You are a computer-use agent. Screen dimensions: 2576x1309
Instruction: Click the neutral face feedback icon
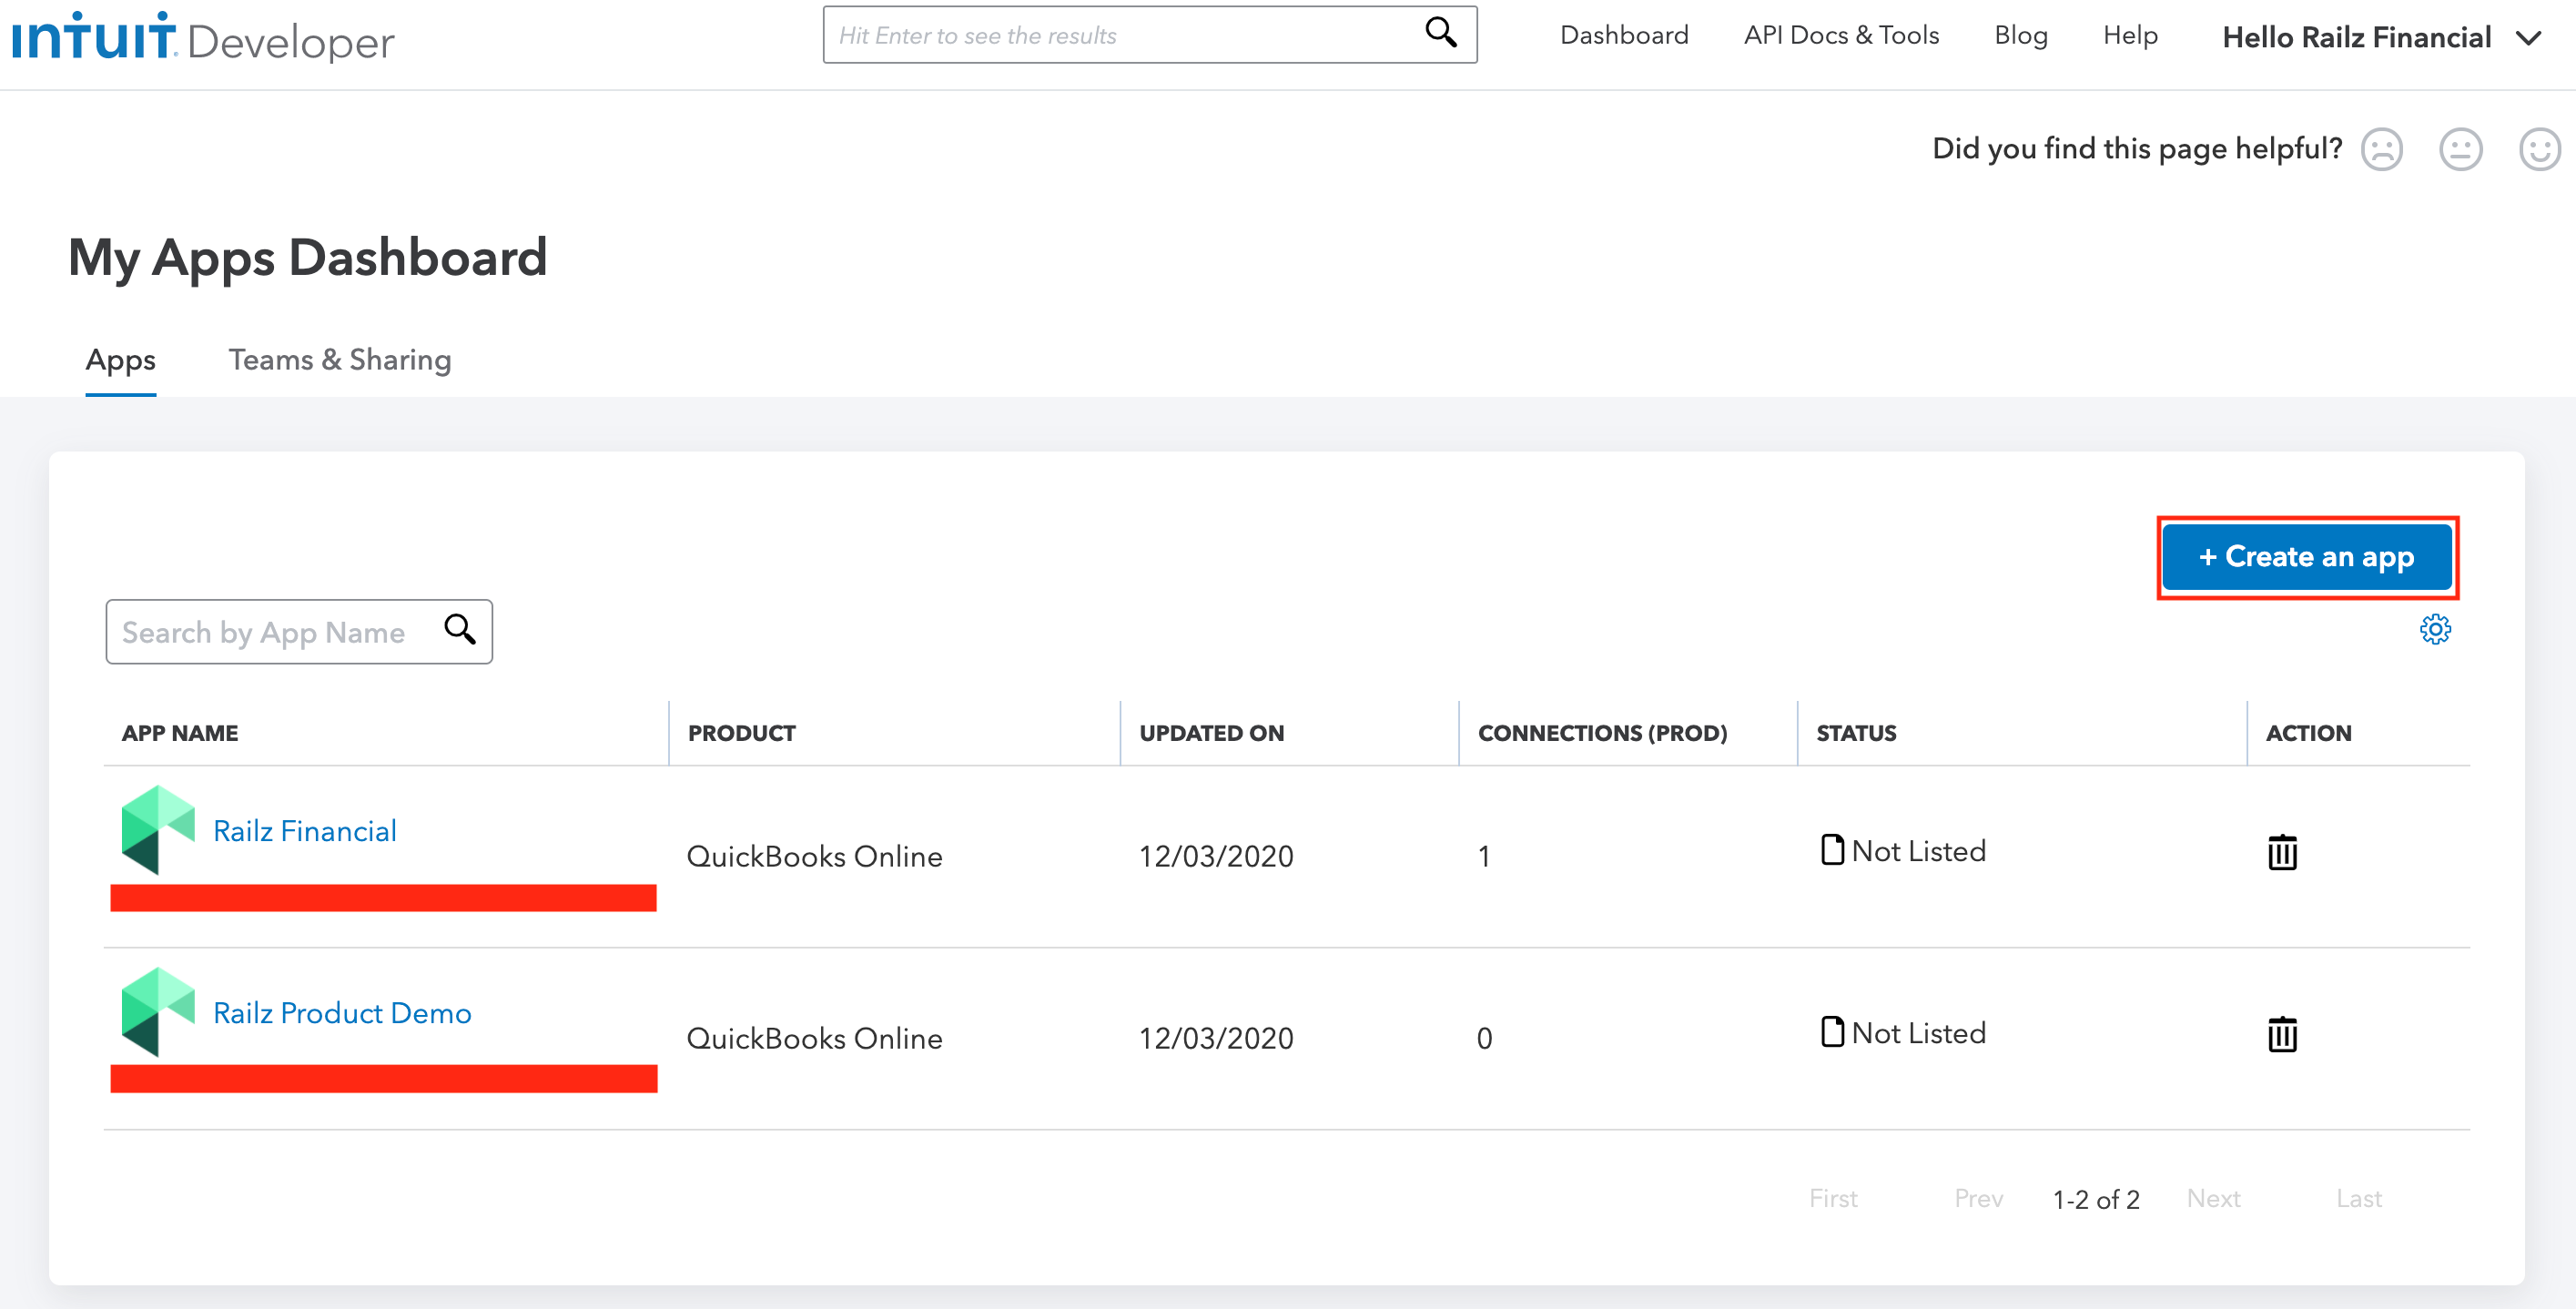point(2460,150)
